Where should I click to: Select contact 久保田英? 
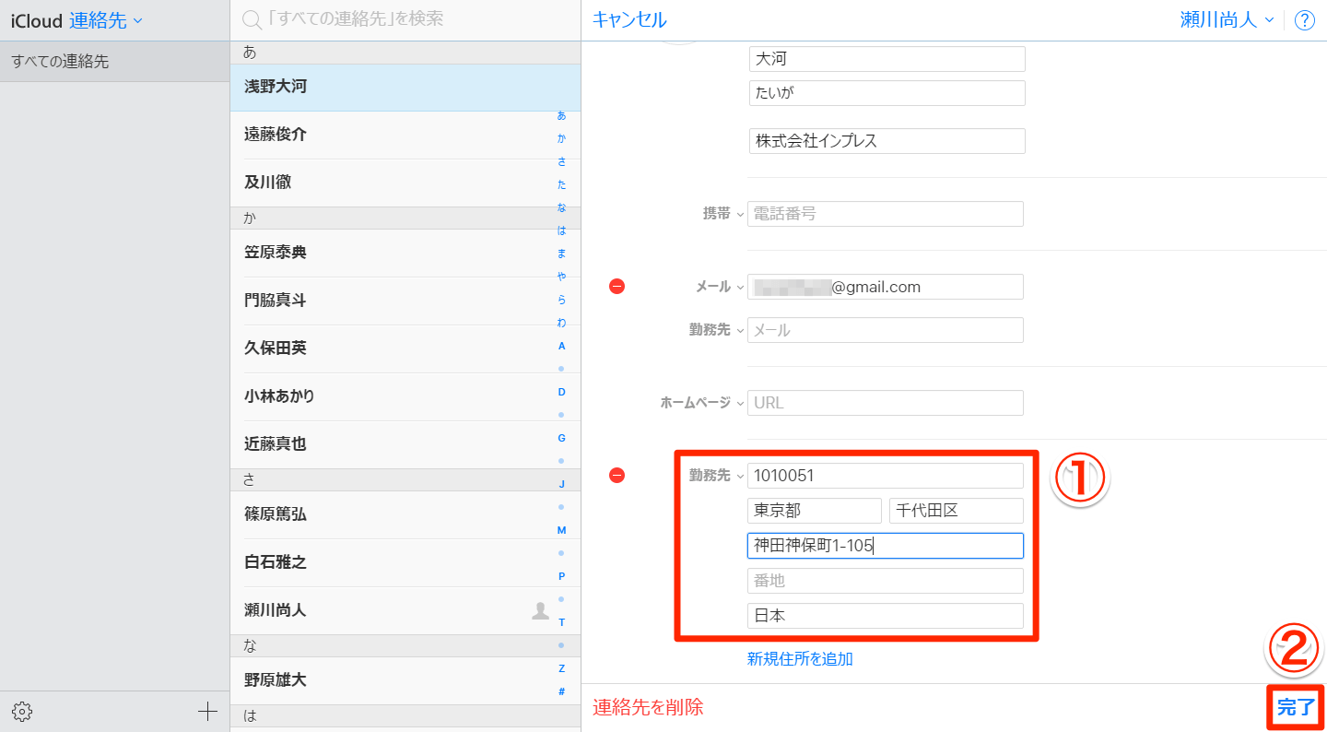point(405,348)
